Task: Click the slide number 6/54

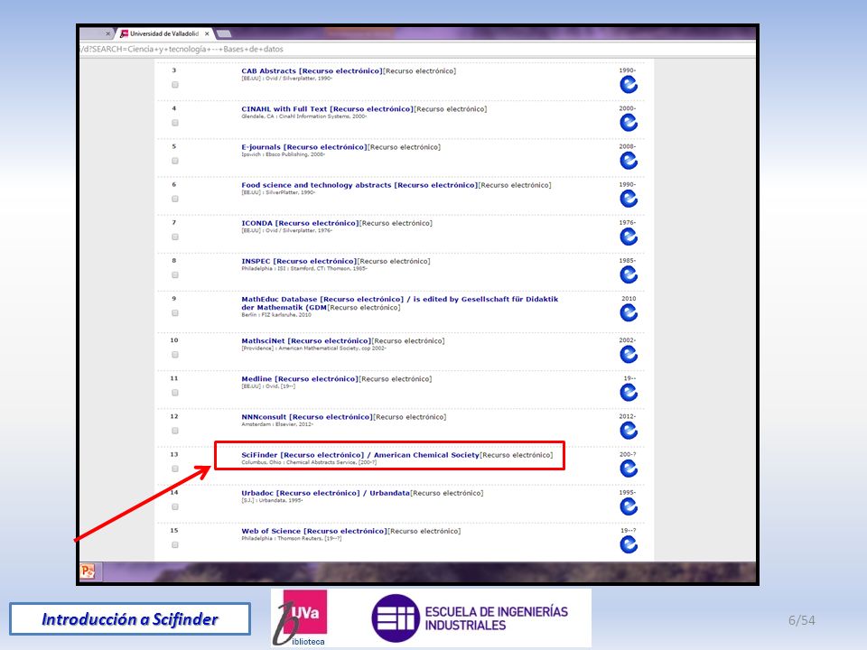Action: pos(802,620)
